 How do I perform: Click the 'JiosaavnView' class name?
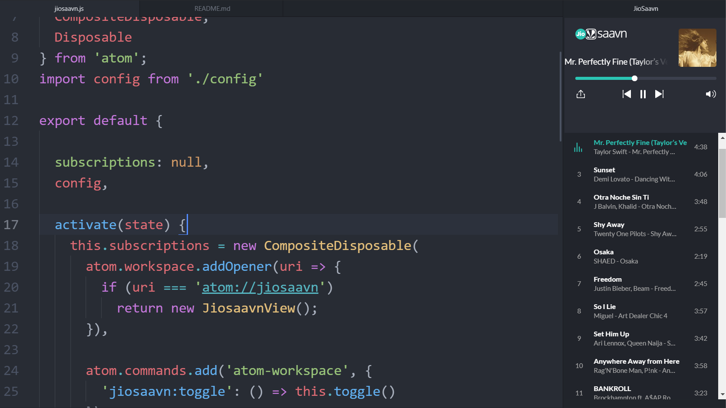249,308
